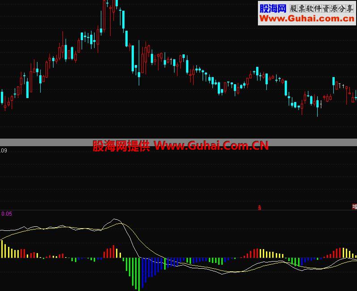Click the .09 value label in the middle pane
This screenshot has width=357, height=291.
tap(4, 151)
